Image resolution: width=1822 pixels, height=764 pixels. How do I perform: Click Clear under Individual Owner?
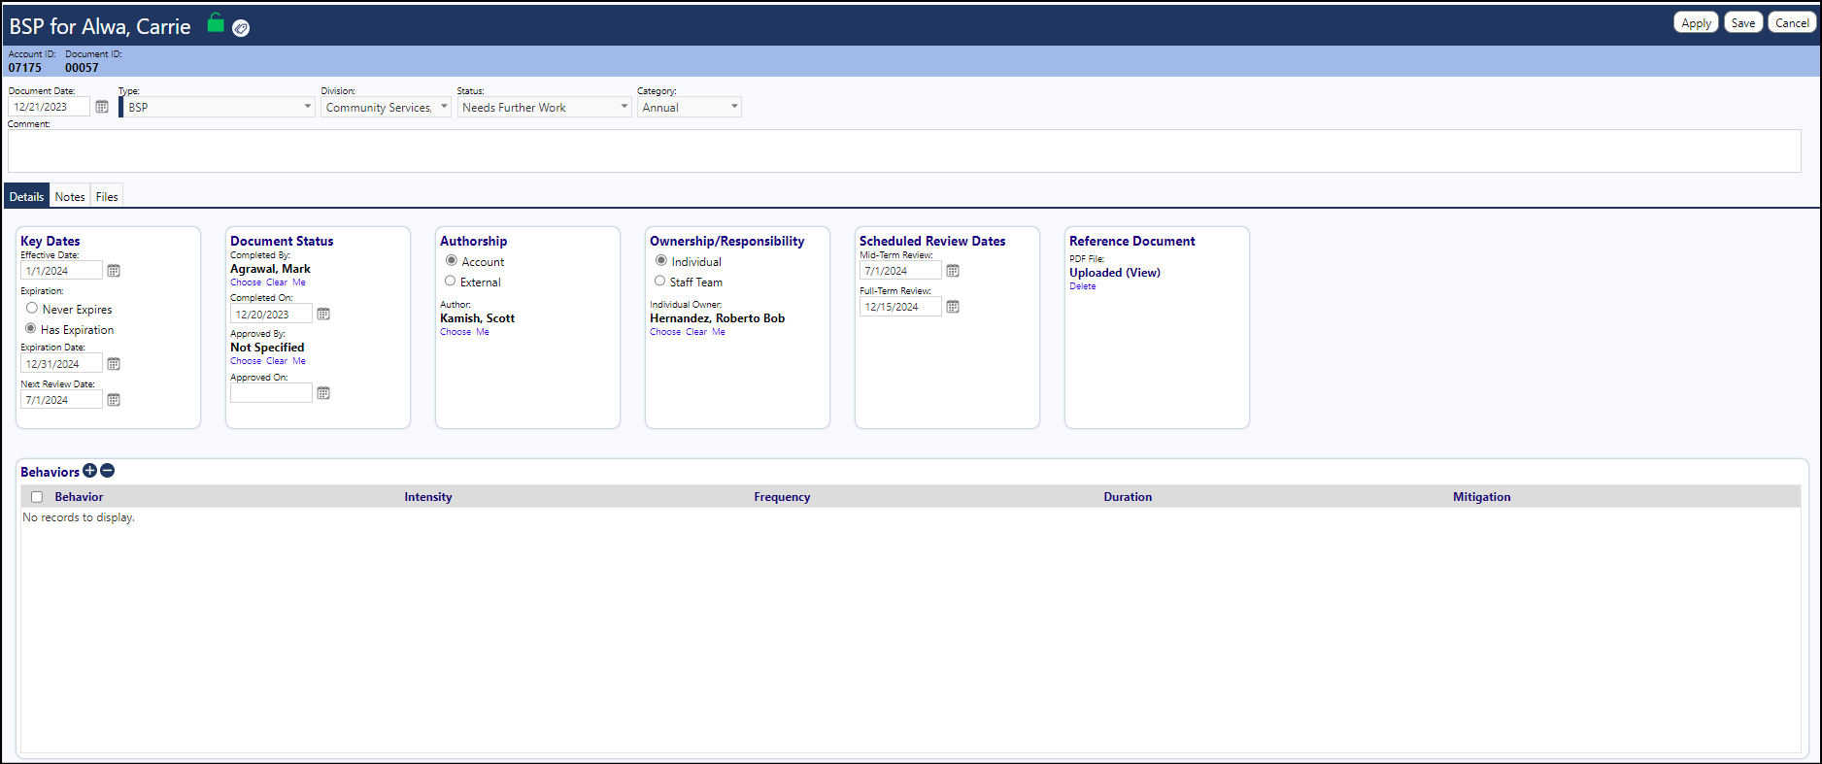point(696,332)
